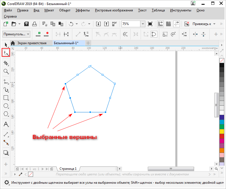226x189 pixels.
Task: Pick the yellow swatch in color palette
Action: coord(222,131)
